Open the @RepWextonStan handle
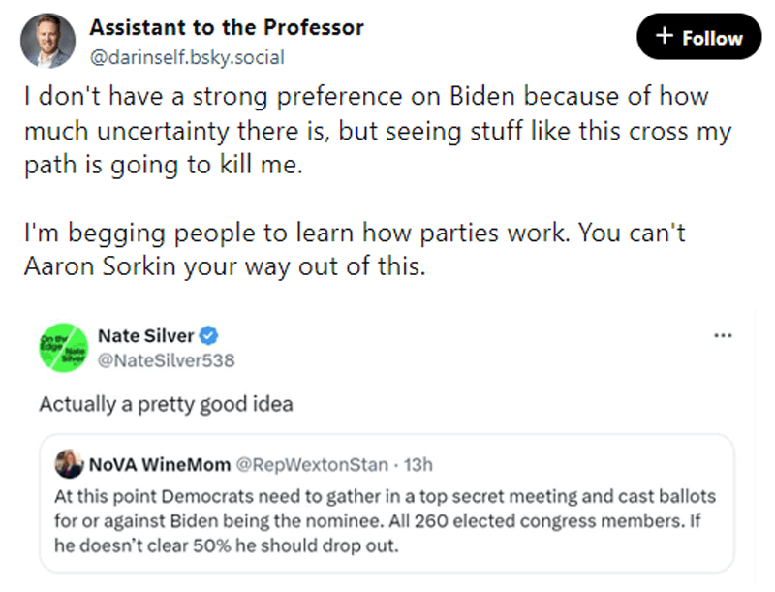 (x=322, y=464)
